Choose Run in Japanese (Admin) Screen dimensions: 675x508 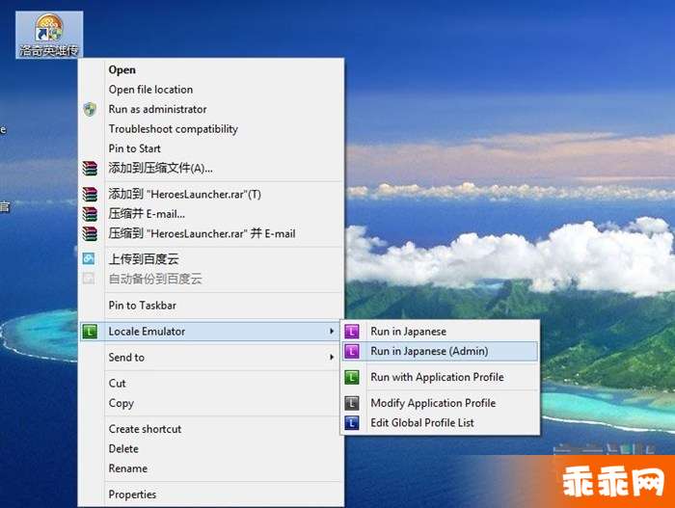[429, 351]
